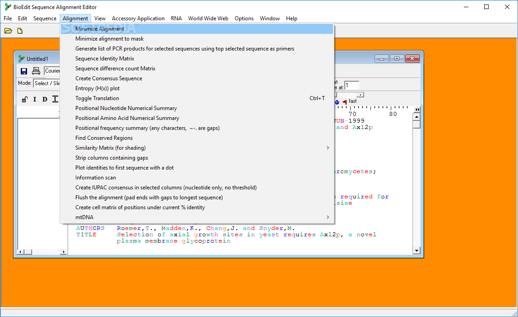Expand the mtDNA submenu
Screen dimensions: 518x317
click(x=197, y=217)
